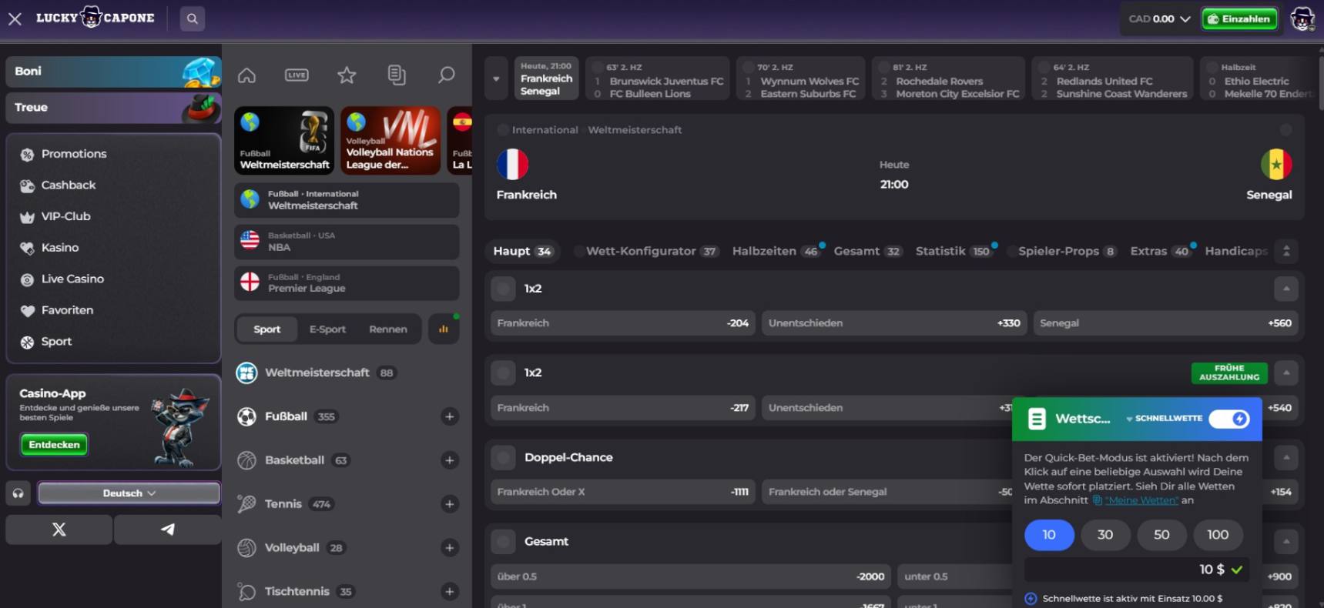Click the Tennis racket icon

246,504
